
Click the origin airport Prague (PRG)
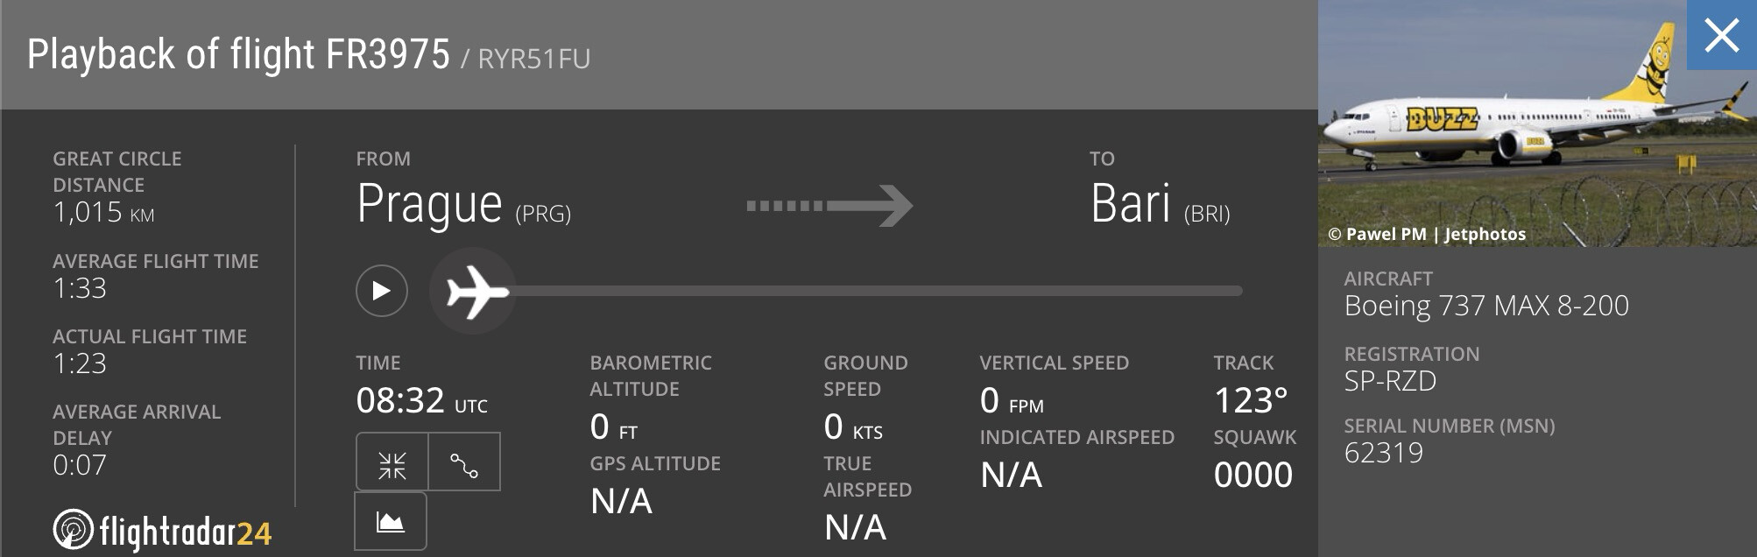[463, 205]
